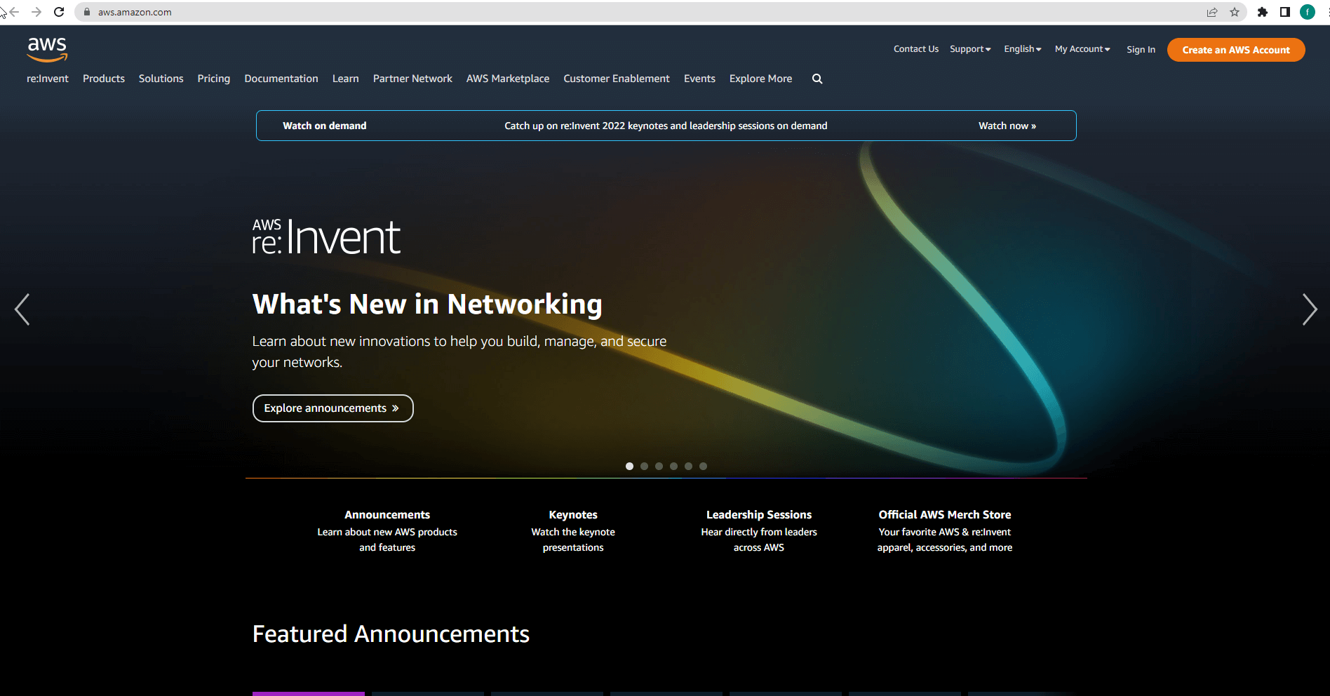Bookmark this page with star icon
This screenshot has width=1330, height=696.
tap(1235, 12)
